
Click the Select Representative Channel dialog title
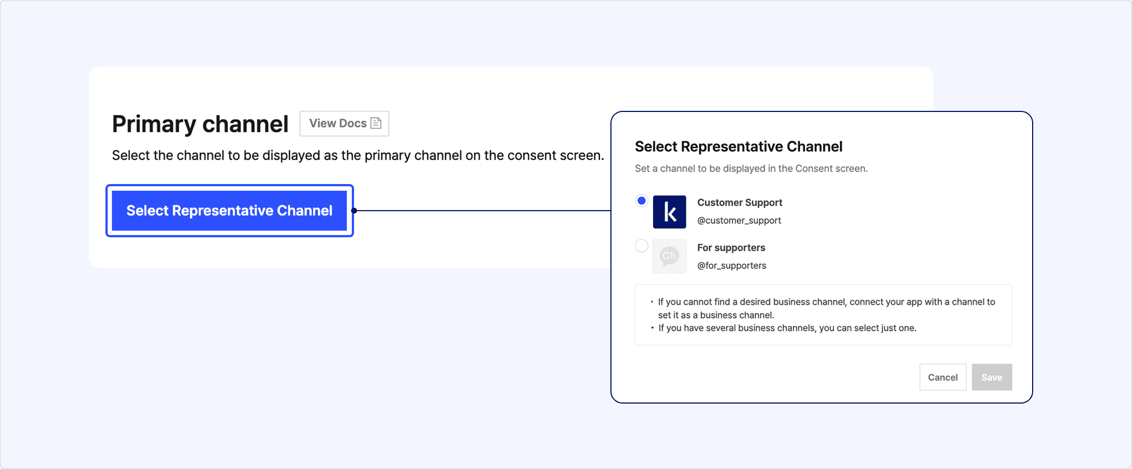click(738, 146)
